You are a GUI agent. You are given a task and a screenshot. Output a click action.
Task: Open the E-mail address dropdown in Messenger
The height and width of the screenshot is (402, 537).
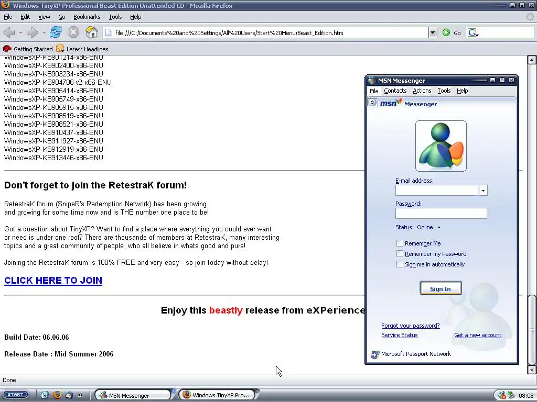[483, 191]
